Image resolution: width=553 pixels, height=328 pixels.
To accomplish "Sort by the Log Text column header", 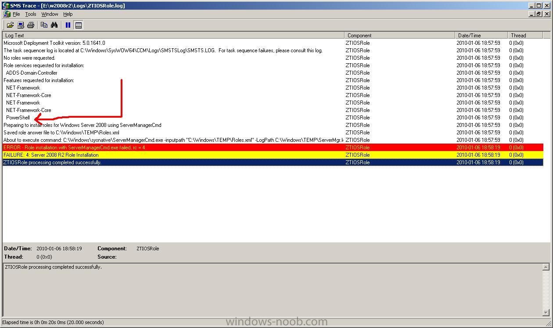I will [173, 35].
